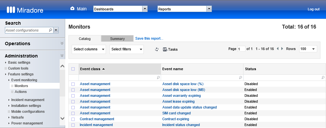Check the Contract expiring row

click(x=73, y=119)
